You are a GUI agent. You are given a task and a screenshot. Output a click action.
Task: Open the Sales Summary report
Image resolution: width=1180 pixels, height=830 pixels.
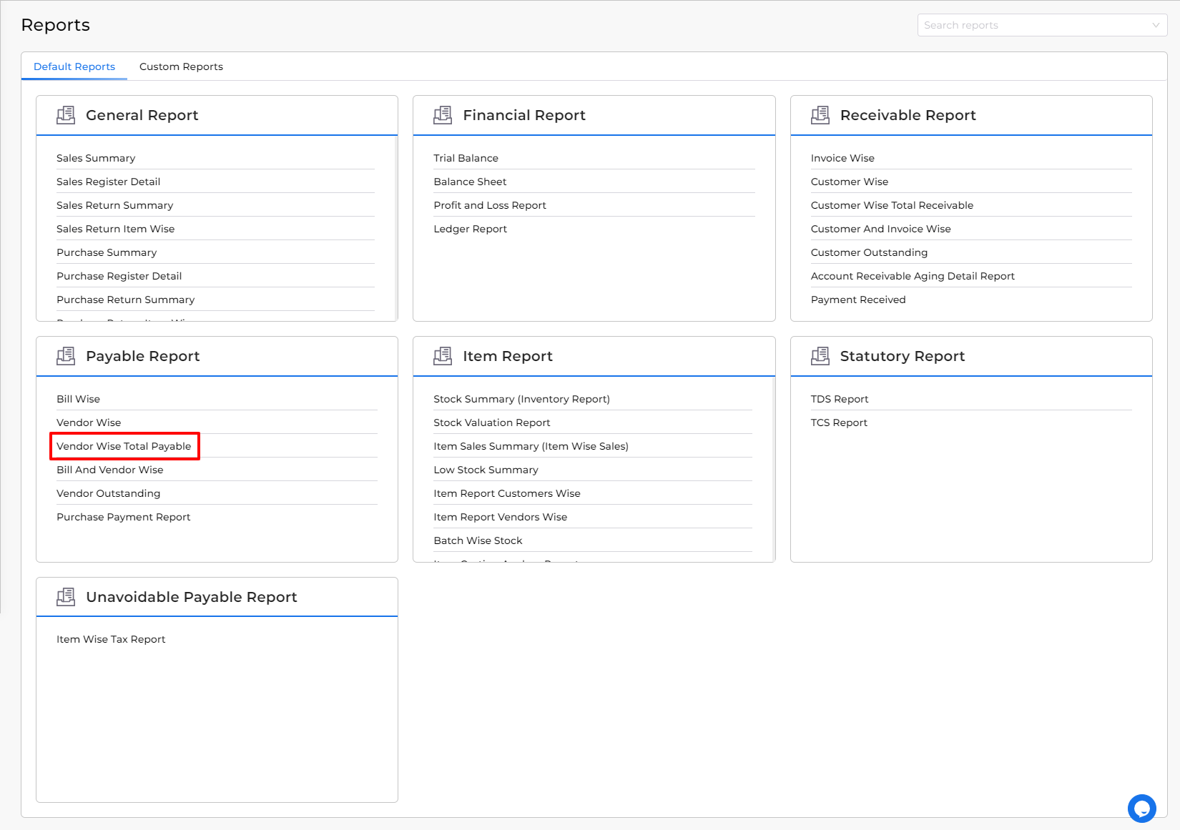coord(96,158)
